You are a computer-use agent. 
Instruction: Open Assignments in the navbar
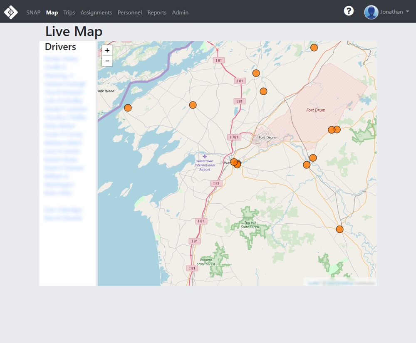(x=96, y=12)
